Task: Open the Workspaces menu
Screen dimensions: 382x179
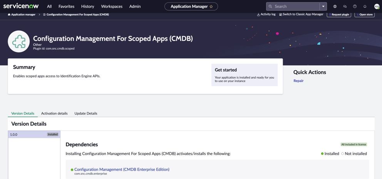Action: coord(112,7)
